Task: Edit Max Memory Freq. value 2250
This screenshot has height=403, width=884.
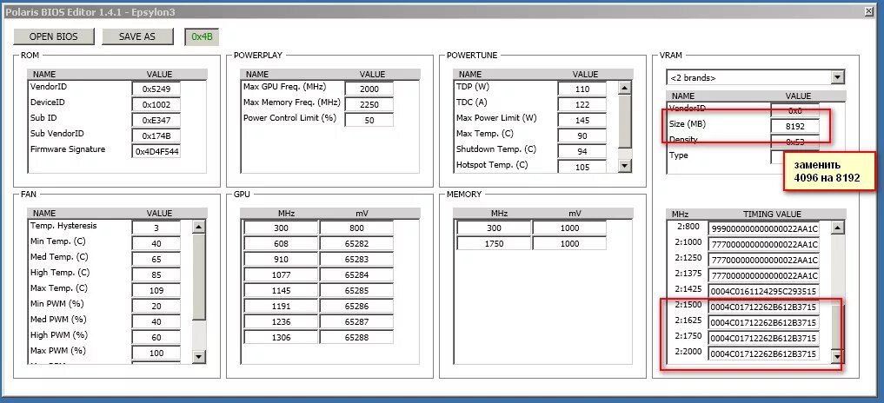Action: (x=369, y=105)
